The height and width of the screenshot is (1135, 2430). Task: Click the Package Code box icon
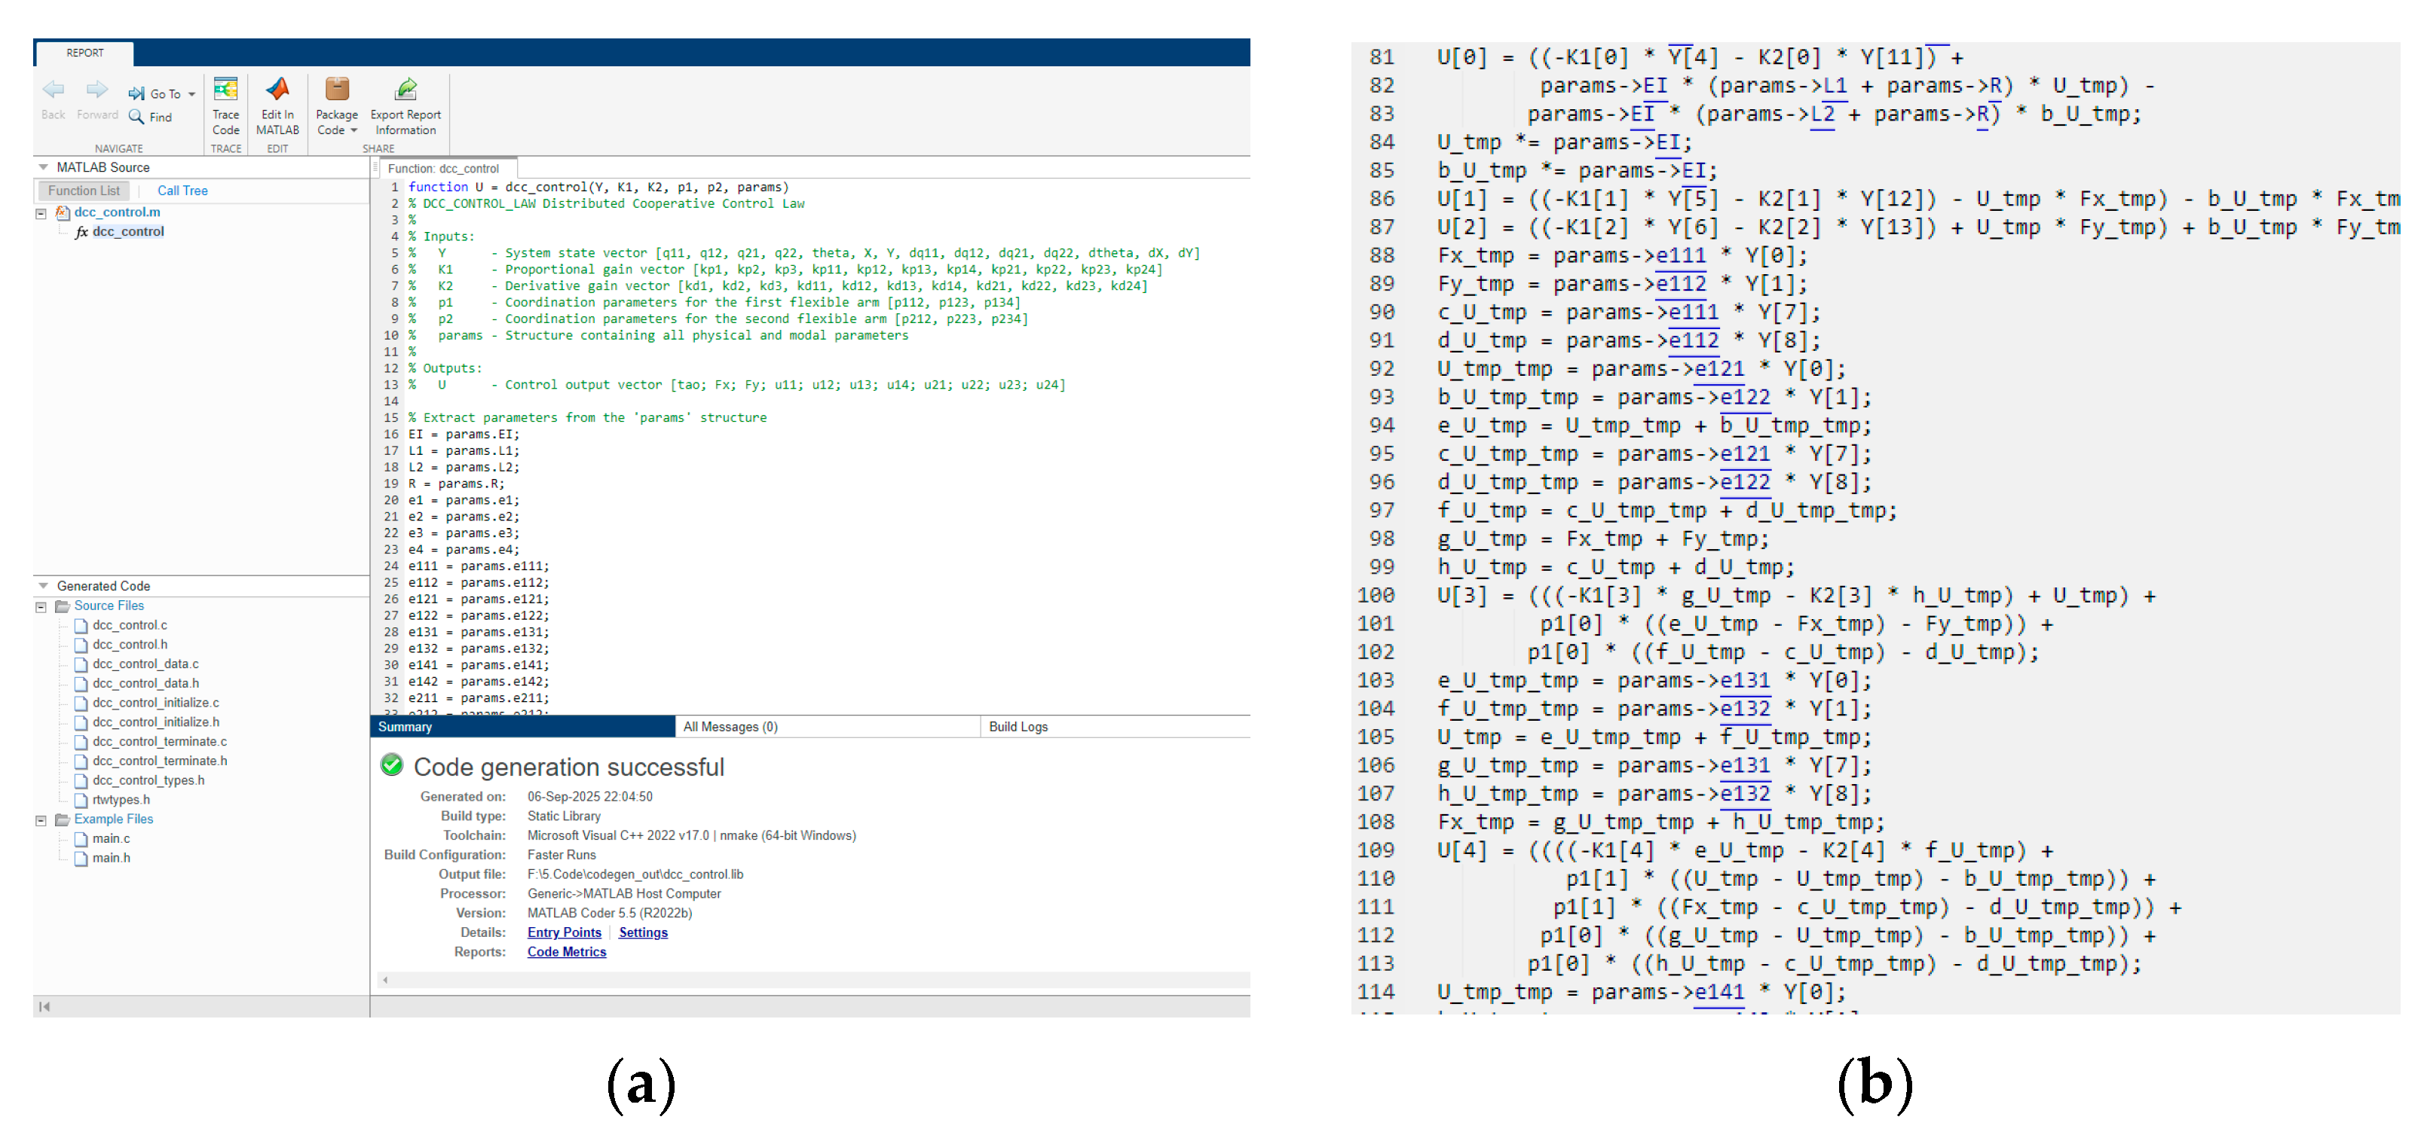point(337,90)
